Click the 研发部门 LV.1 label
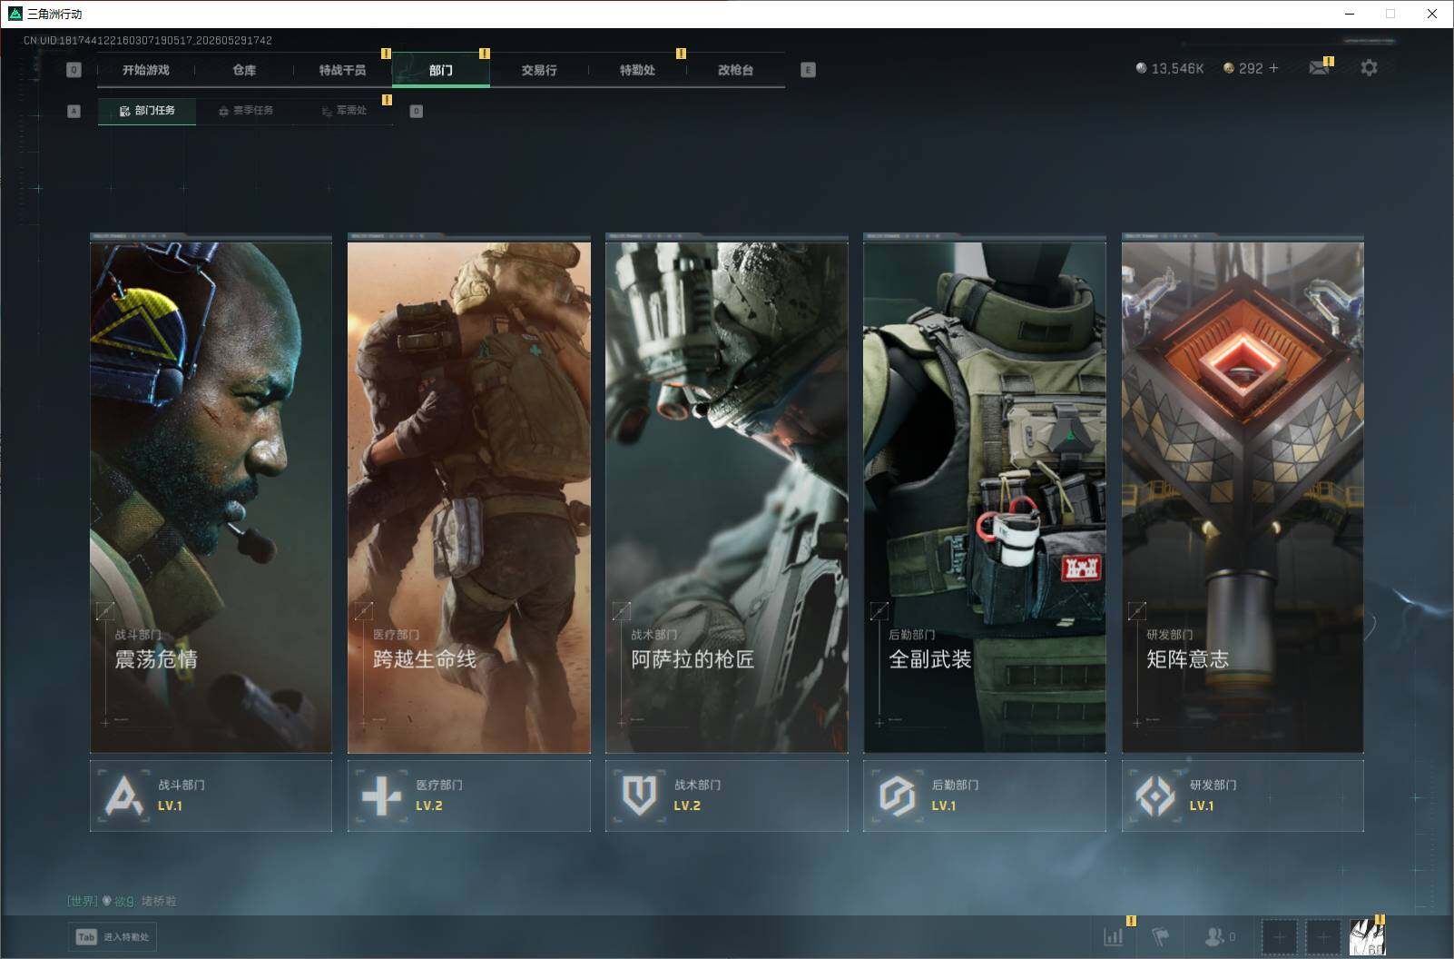Image resolution: width=1454 pixels, height=959 pixels. coord(1213,796)
